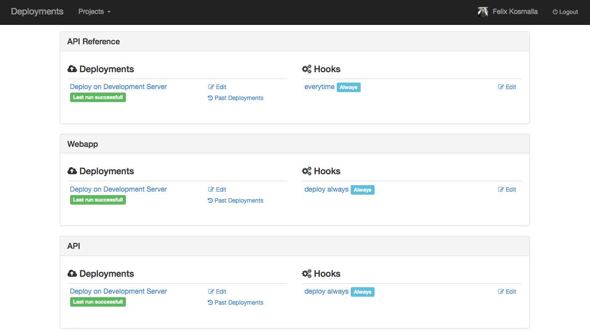Click the cloud upload icon in API Reference Deployments
Screen dimensions: 590x335
[x=72, y=69]
